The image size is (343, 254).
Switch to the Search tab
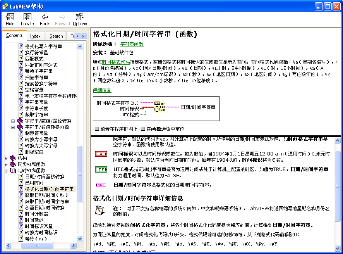[56, 36]
